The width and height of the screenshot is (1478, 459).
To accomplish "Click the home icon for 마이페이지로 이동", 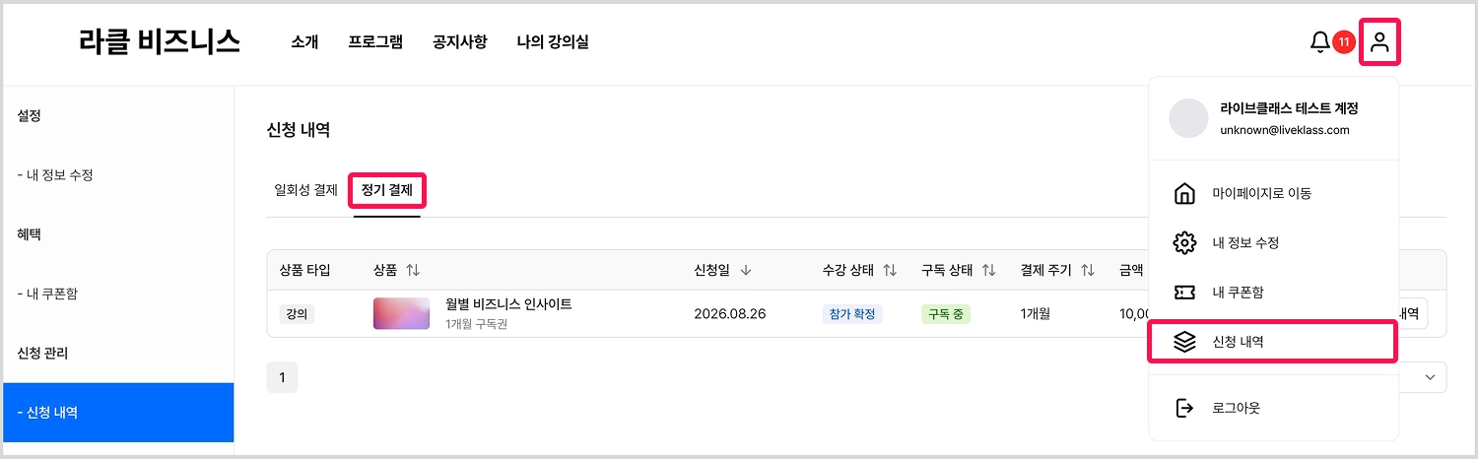I will (1184, 194).
